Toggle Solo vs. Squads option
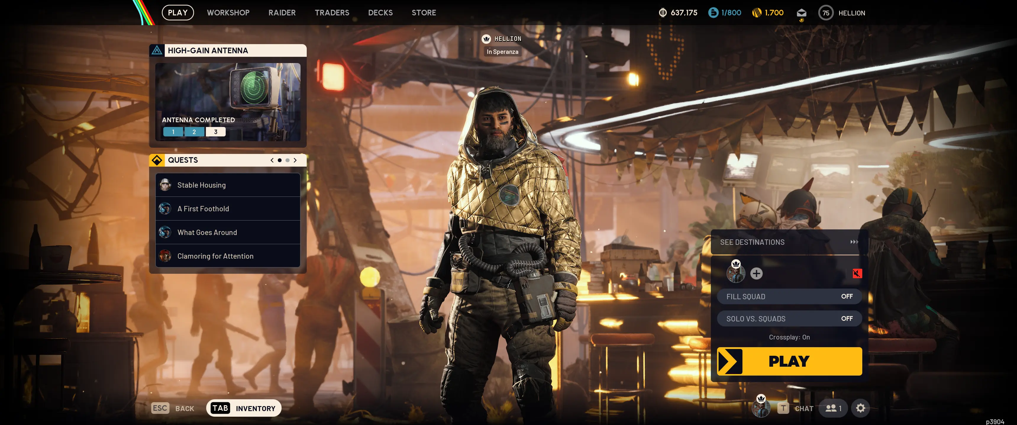The height and width of the screenshot is (425, 1017). (789, 318)
